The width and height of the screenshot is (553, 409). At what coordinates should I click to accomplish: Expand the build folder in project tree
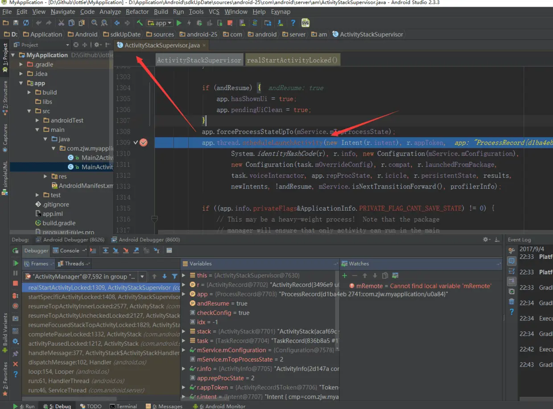coord(29,93)
